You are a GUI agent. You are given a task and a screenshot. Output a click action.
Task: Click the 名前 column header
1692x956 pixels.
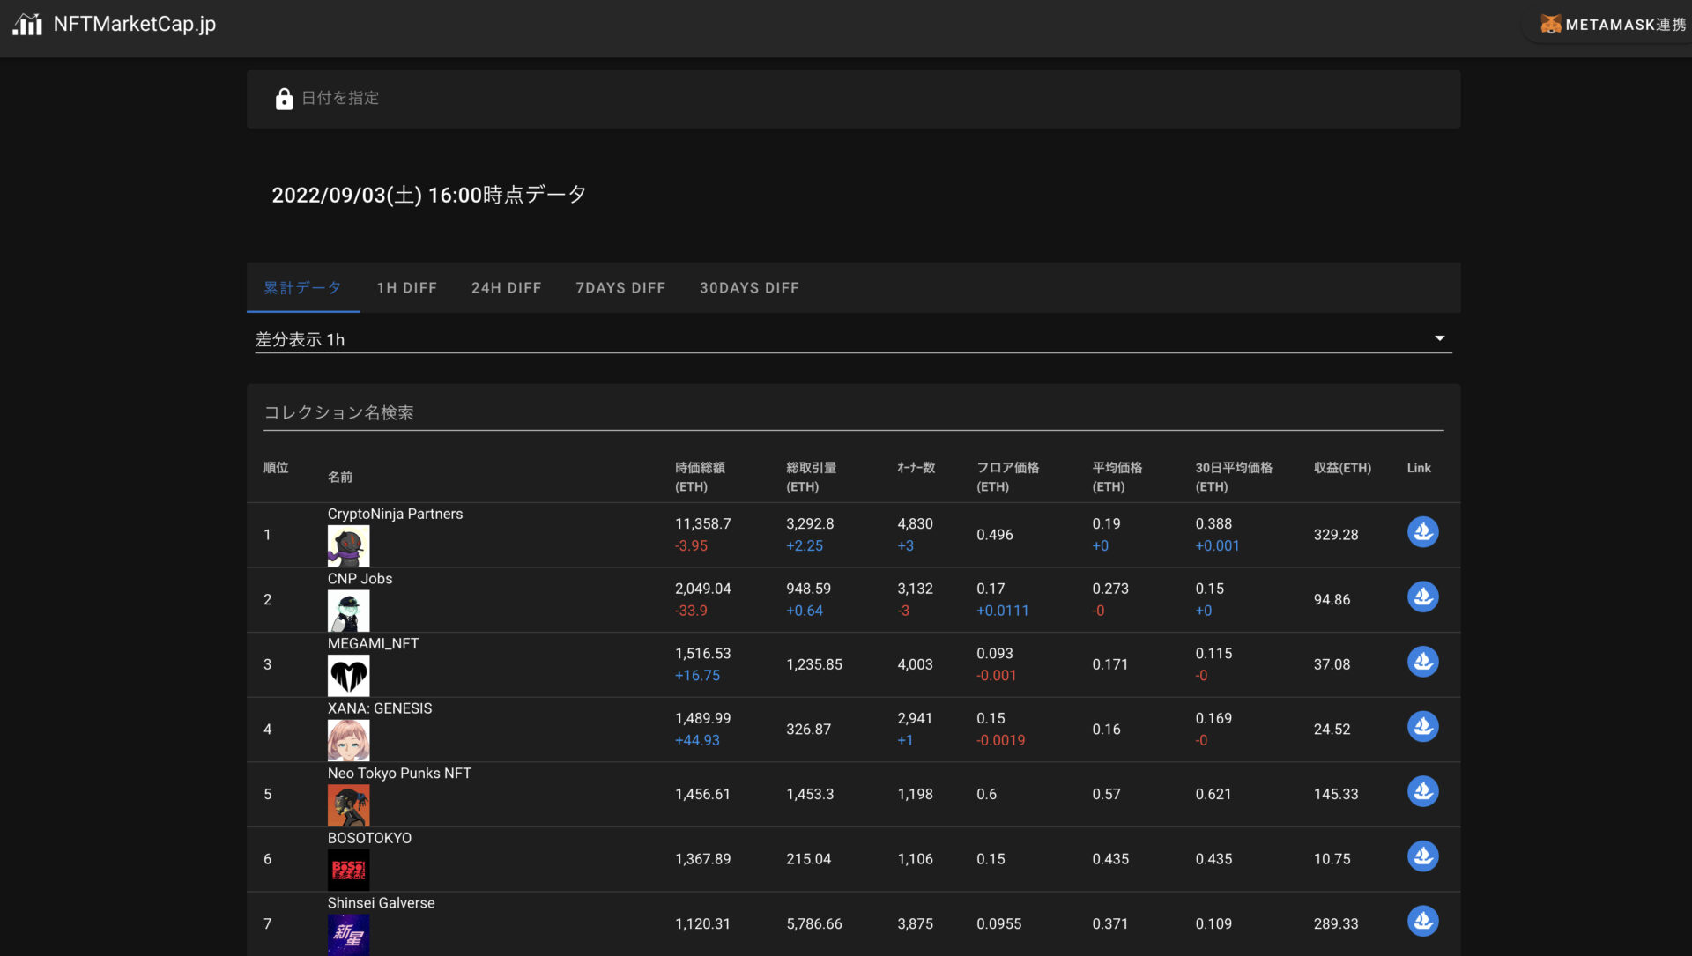[x=340, y=477]
